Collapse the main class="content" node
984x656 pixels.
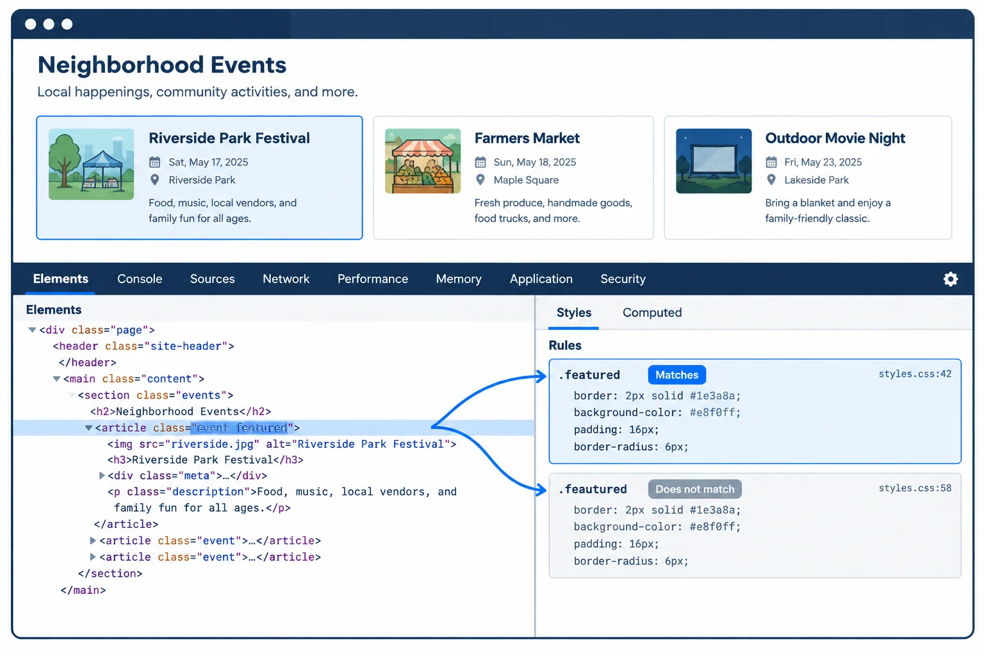[x=56, y=379]
